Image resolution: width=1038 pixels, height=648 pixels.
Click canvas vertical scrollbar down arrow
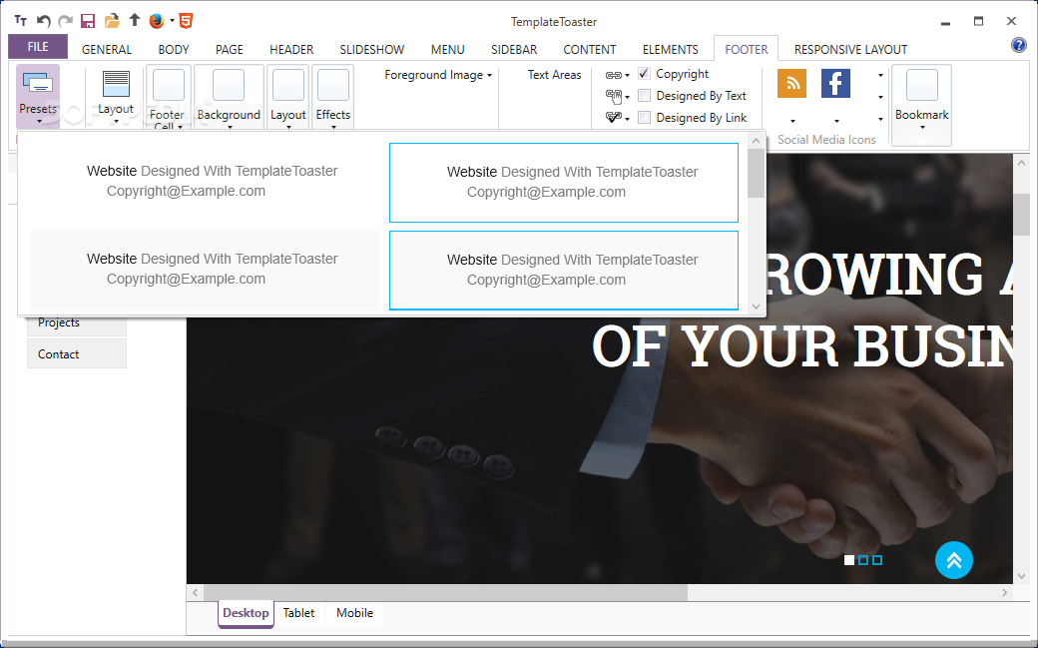(1021, 576)
